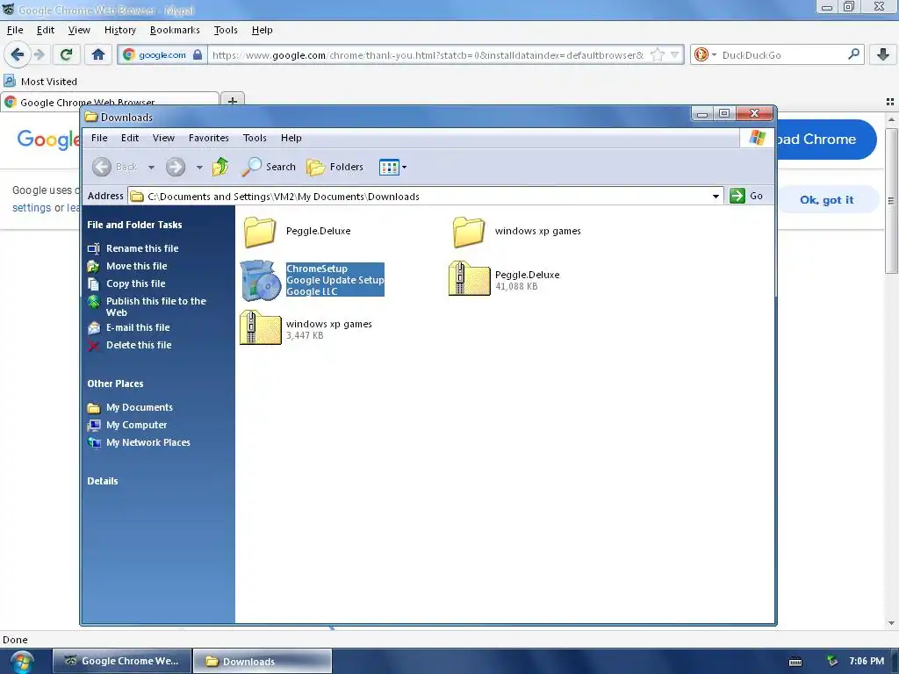
Task: Click the Views icon in Explorer toolbar
Action: 389,168
